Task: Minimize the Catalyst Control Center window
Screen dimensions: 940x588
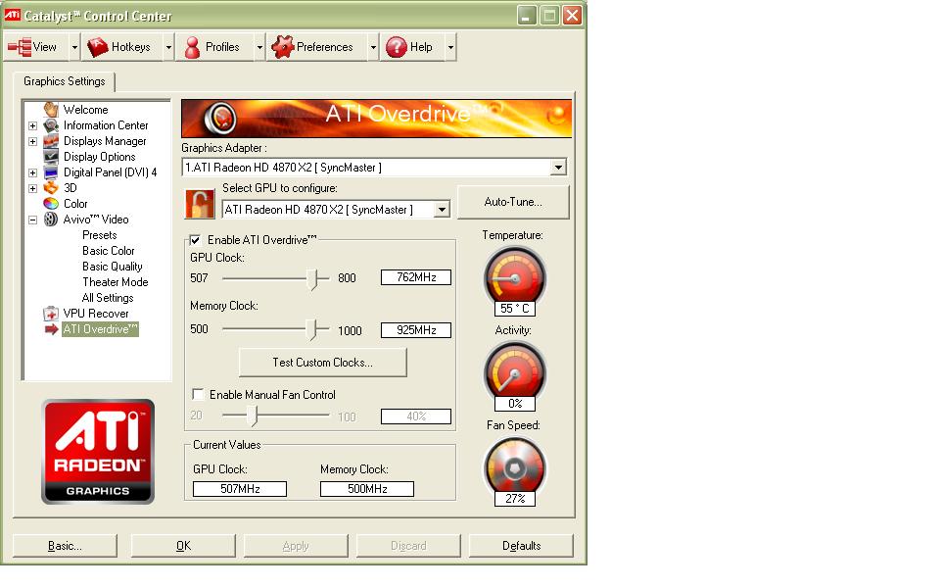Action: (528, 16)
